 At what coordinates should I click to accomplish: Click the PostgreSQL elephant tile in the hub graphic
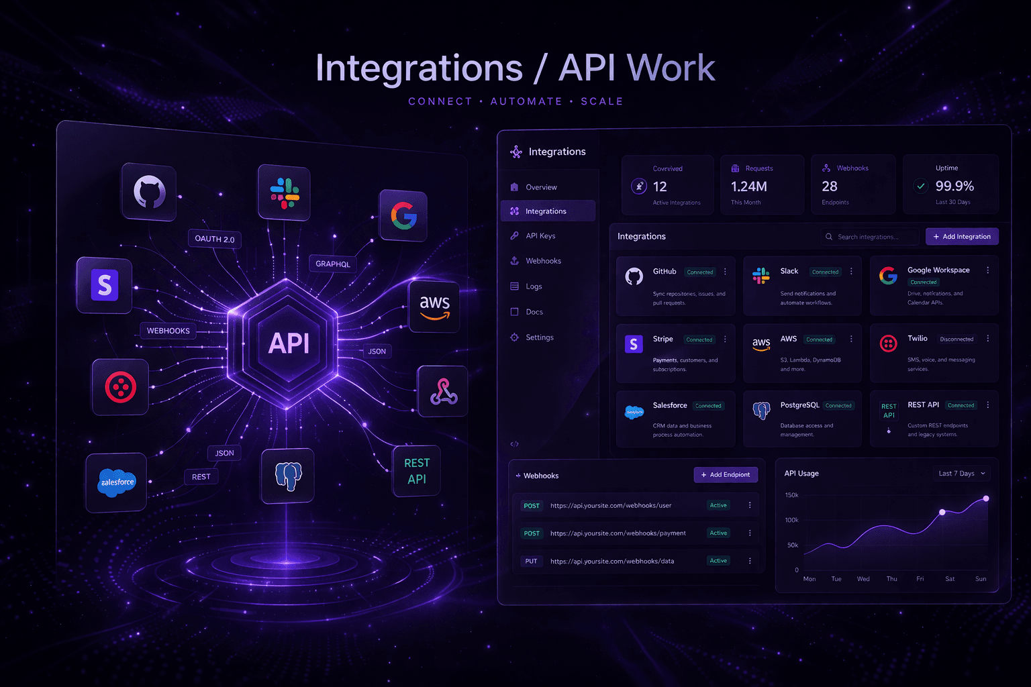(288, 476)
